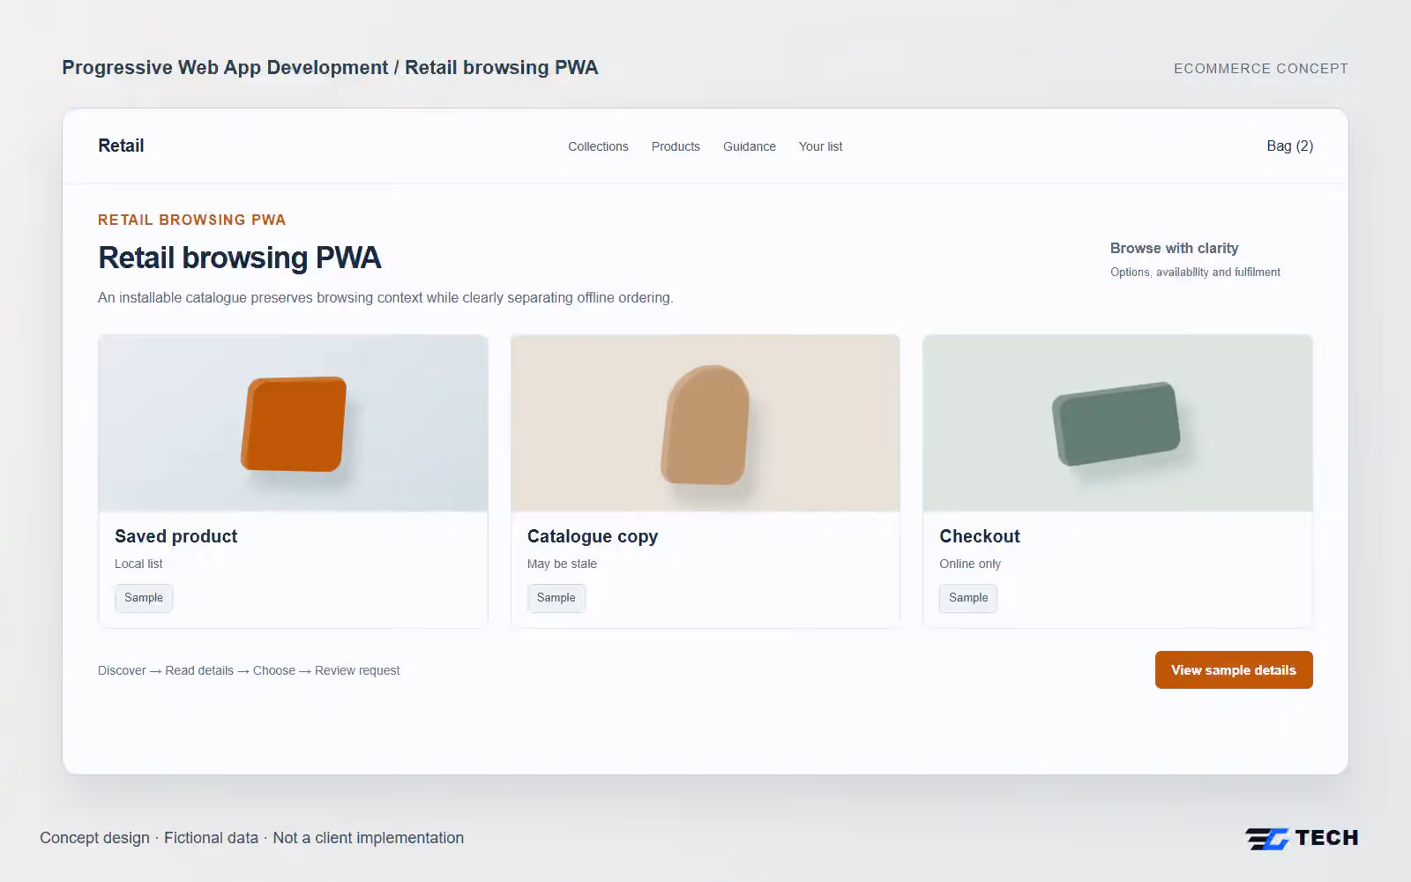The height and width of the screenshot is (882, 1411).
Task: Select the green block product image
Action: tap(1117, 423)
